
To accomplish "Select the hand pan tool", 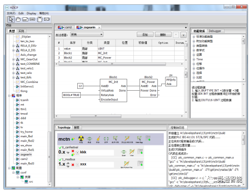I will pos(18,19).
